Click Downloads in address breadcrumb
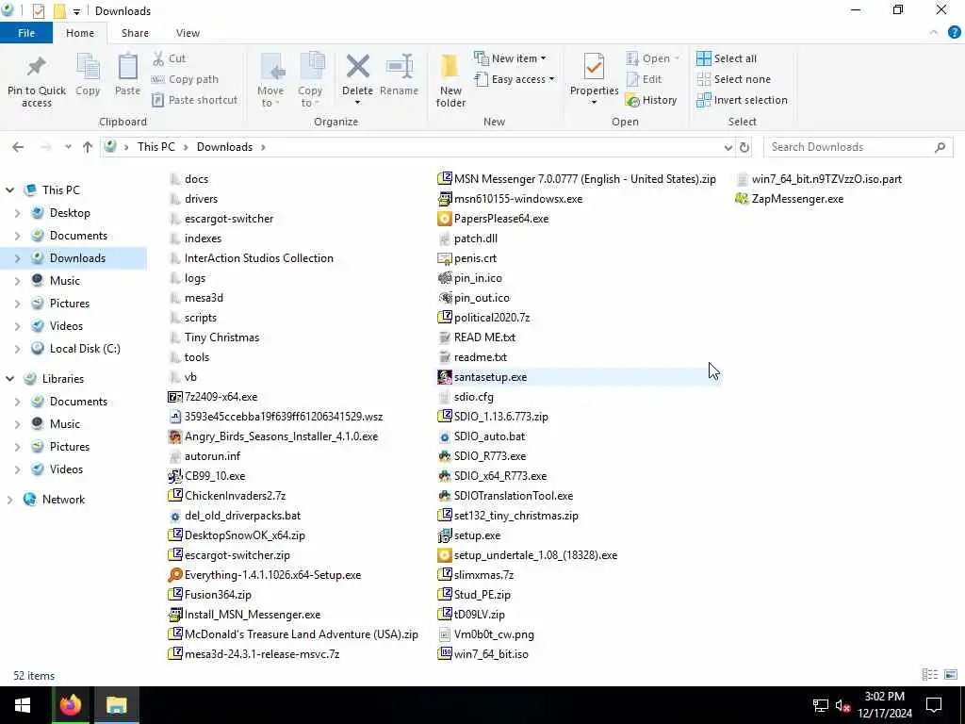 click(x=224, y=147)
